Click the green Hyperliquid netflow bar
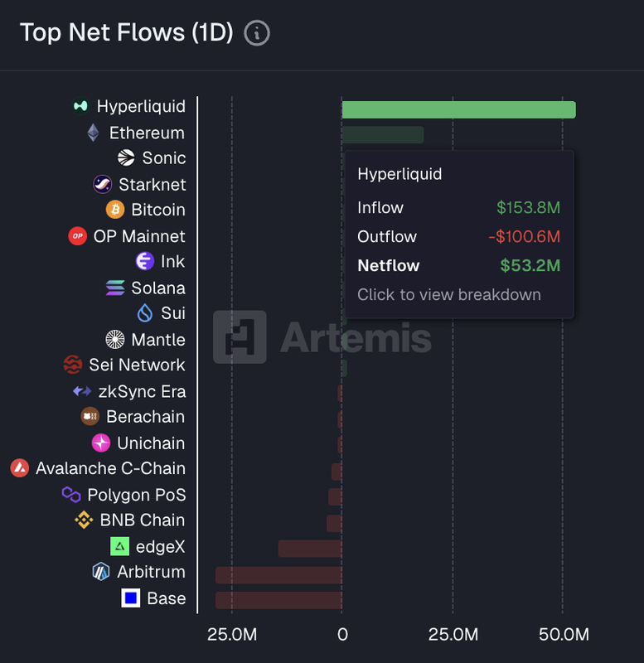 coord(458,109)
